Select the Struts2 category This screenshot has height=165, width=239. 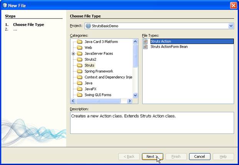[x=91, y=59]
